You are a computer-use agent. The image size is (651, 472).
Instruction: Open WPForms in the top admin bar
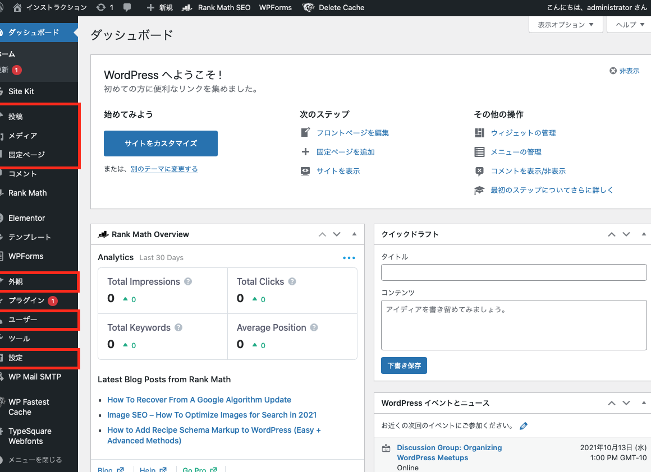[275, 7]
